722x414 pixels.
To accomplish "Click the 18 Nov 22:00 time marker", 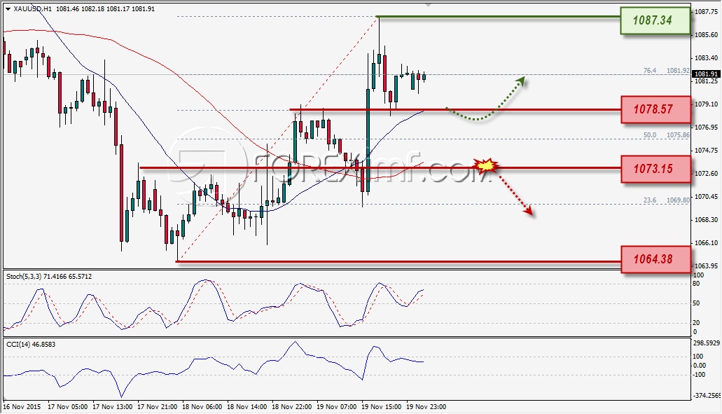I will point(291,407).
